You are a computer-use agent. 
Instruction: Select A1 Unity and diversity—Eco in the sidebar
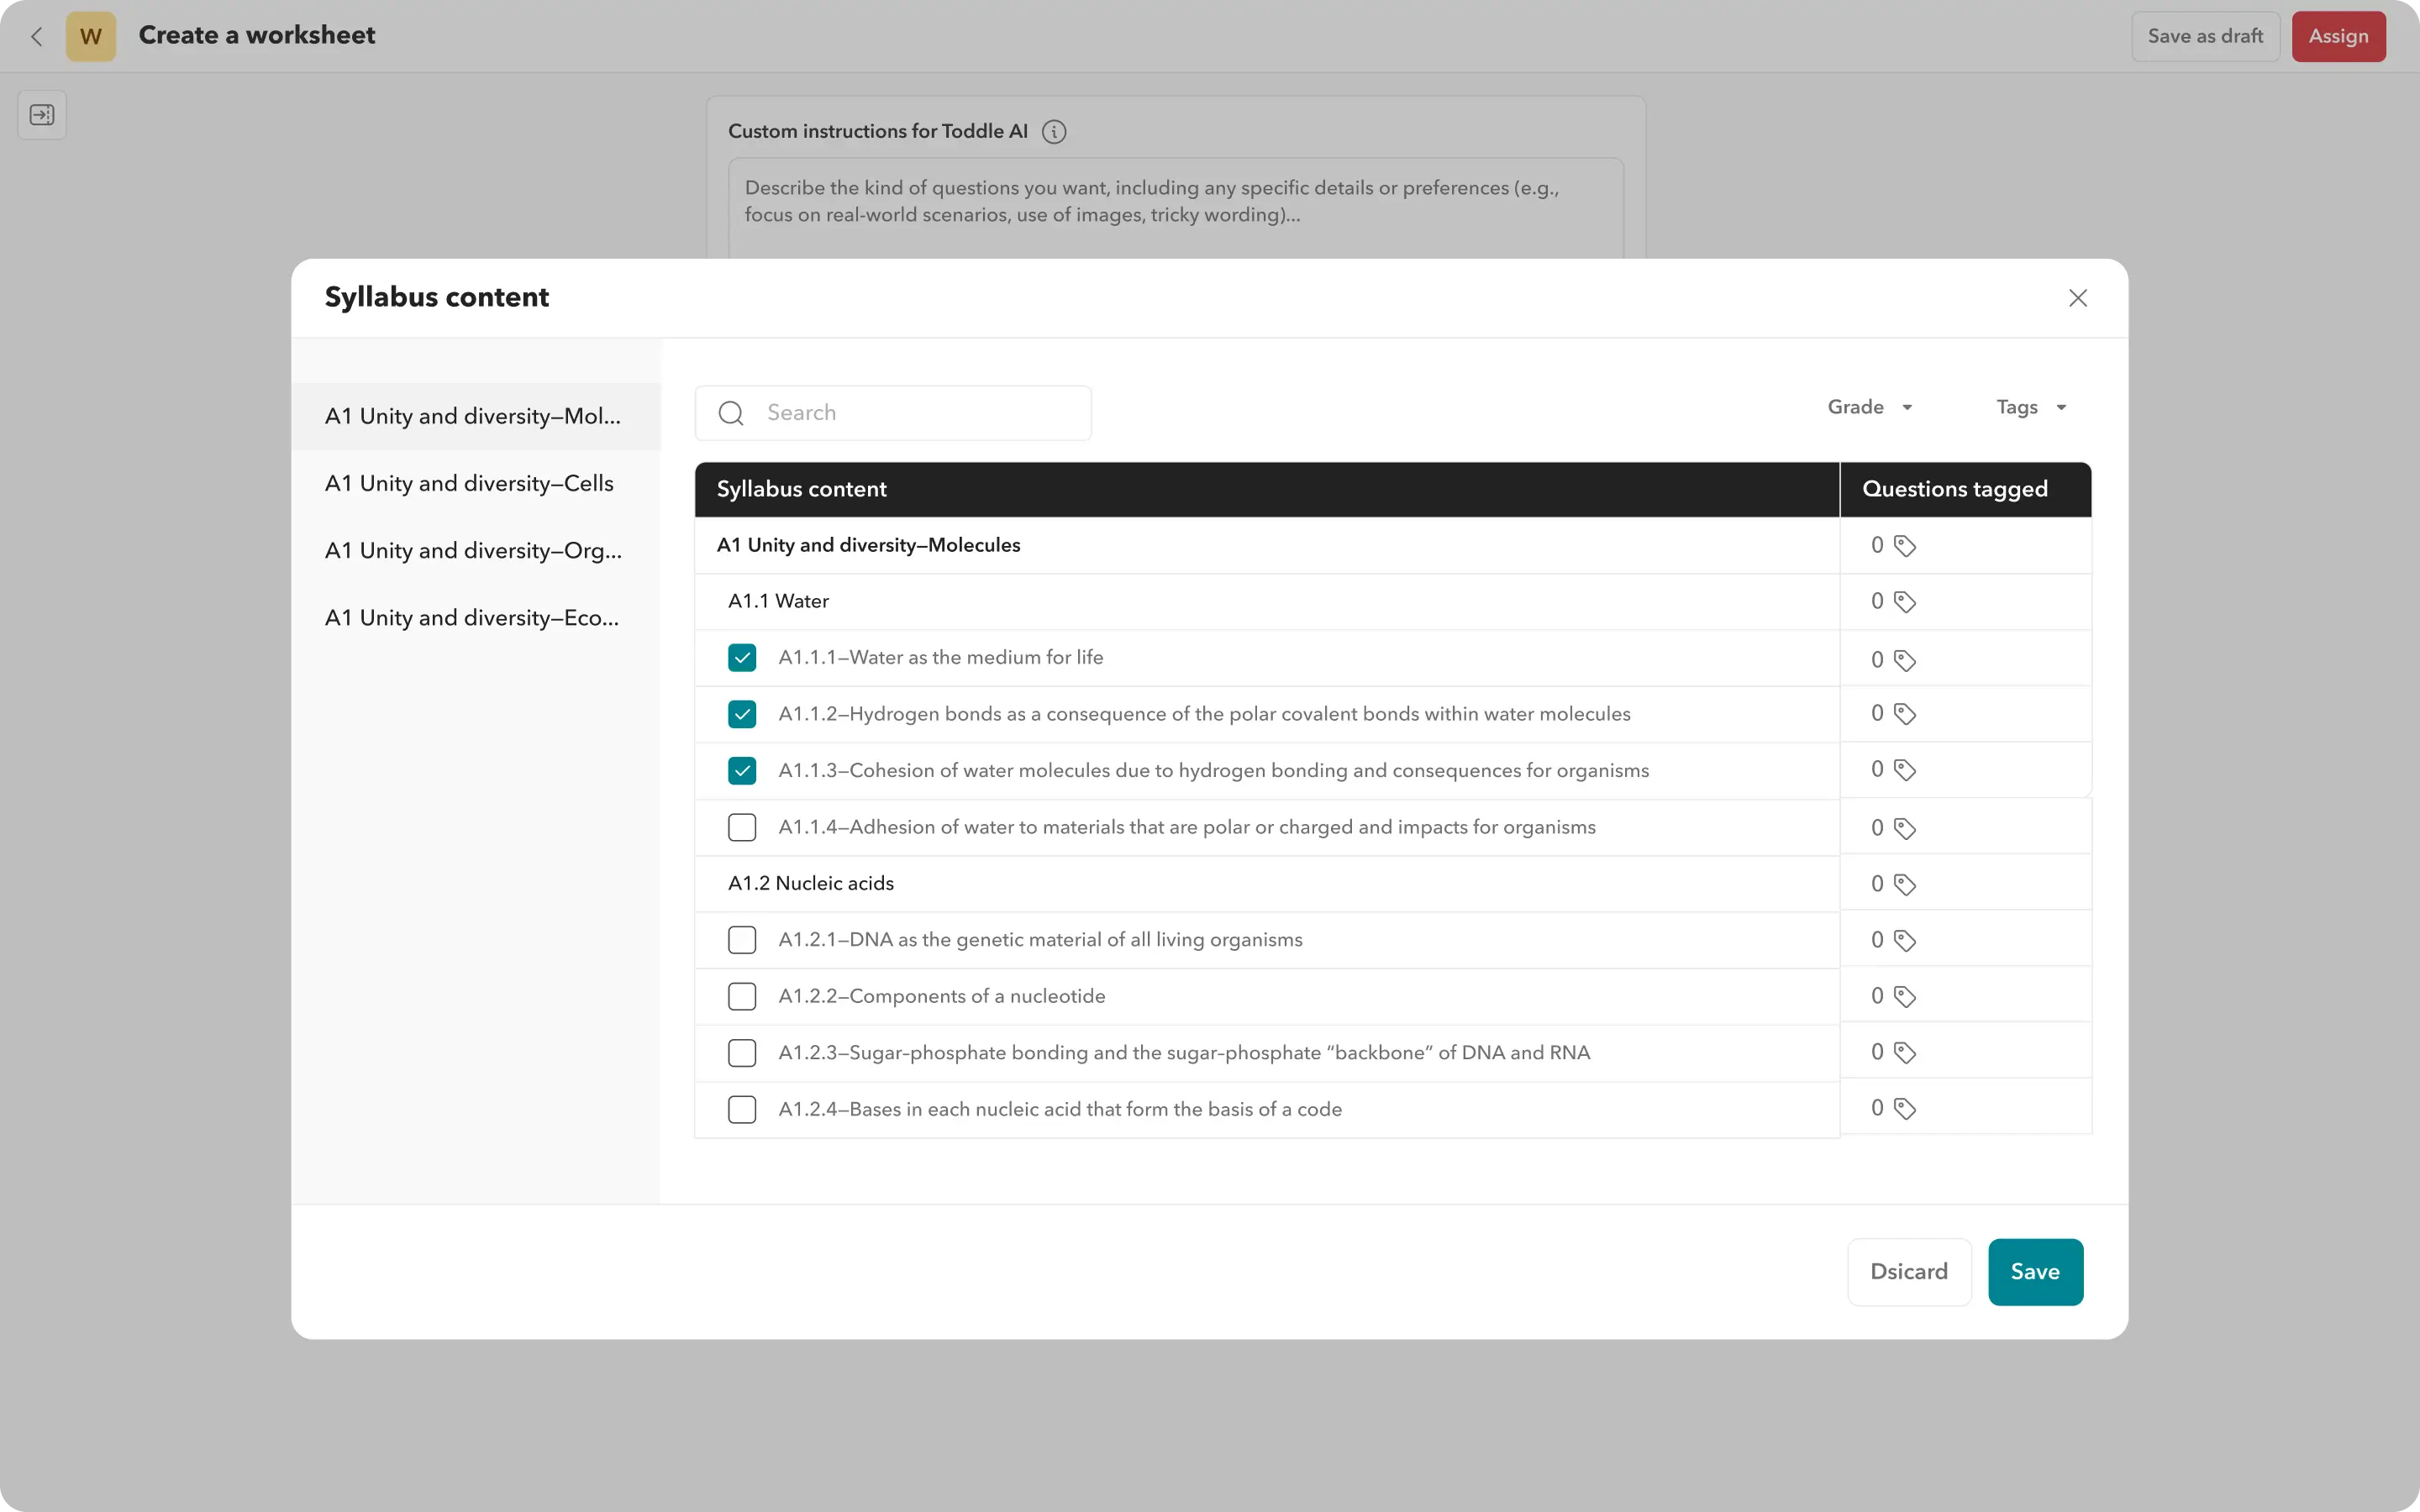pyautogui.click(x=471, y=617)
